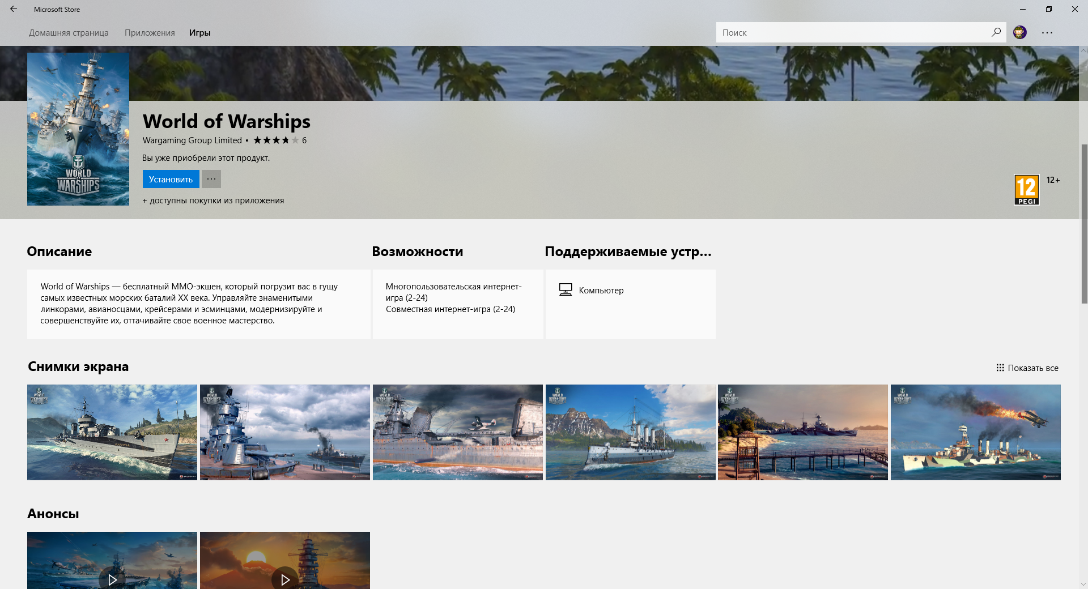1088x589 pixels.
Task: Open the ellipsis button next to Установить
Action: [x=211, y=179]
